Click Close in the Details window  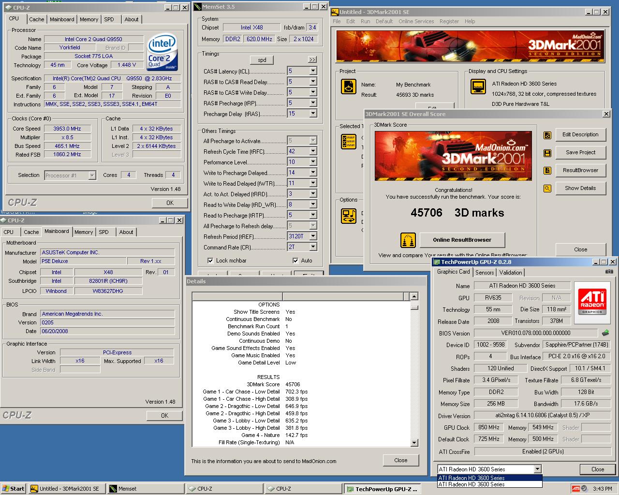click(x=401, y=460)
